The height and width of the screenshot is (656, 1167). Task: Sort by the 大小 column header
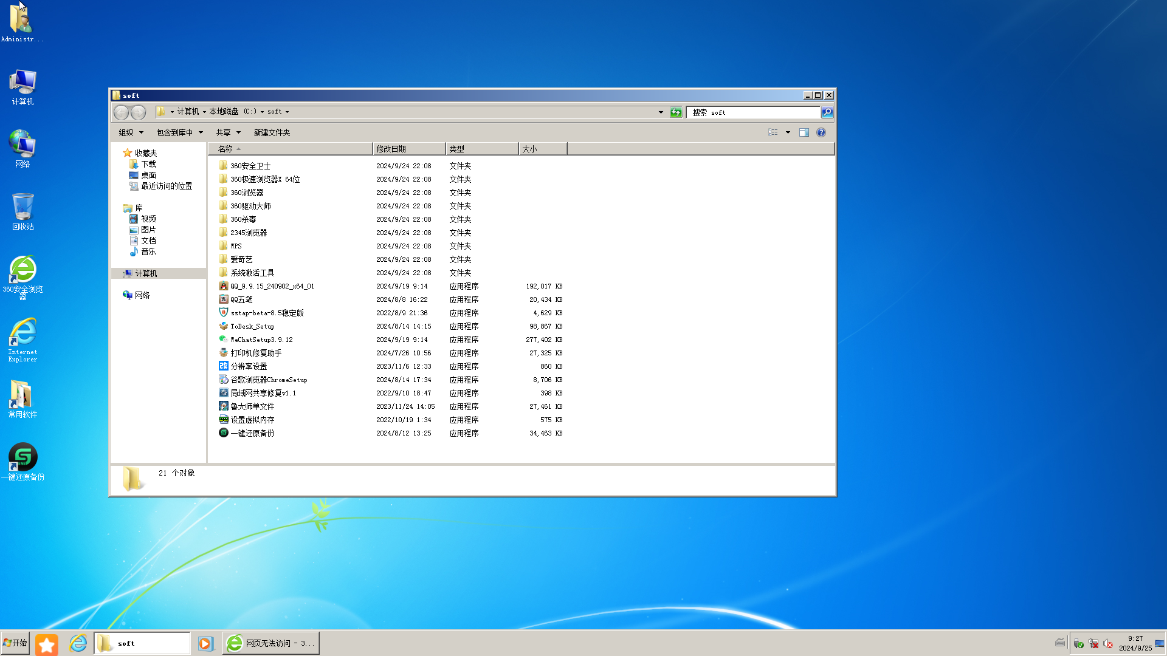(543, 149)
